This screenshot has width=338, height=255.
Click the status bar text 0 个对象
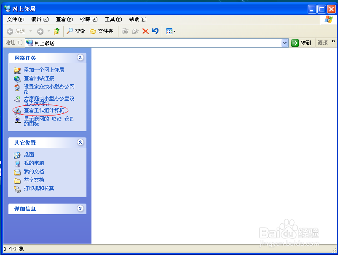point(13,249)
